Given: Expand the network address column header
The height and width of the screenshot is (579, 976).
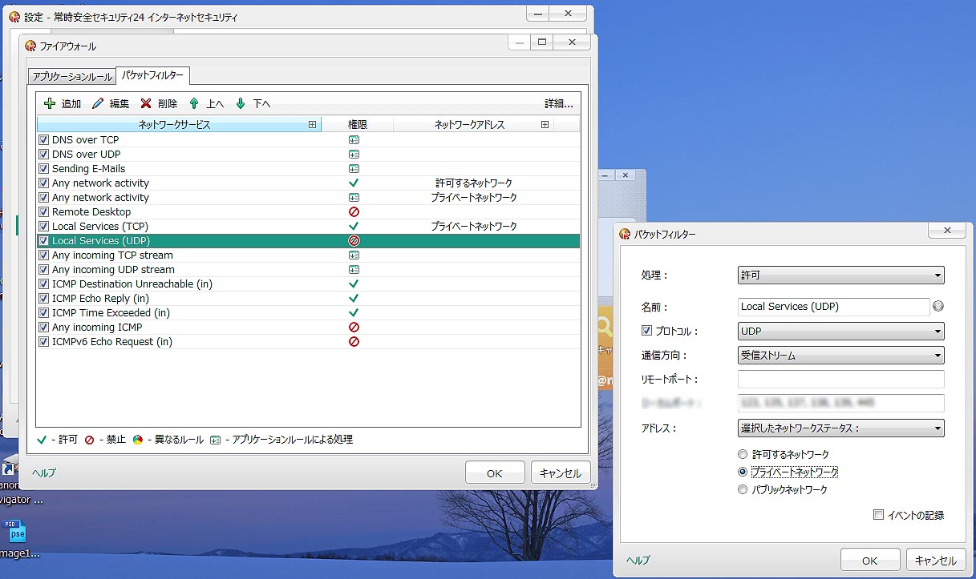Looking at the screenshot, I should click(x=545, y=125).
